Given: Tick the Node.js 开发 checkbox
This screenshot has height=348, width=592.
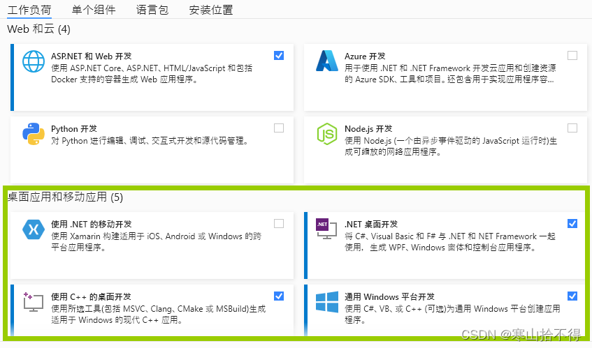Looking at the screenshot, I should [572, 128].
